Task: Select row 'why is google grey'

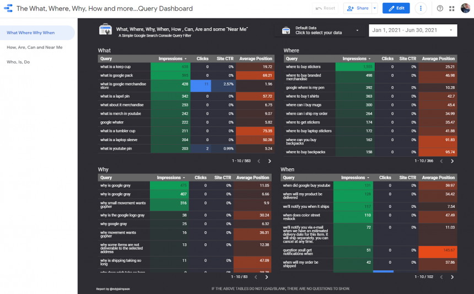Action: pos(185,186)
